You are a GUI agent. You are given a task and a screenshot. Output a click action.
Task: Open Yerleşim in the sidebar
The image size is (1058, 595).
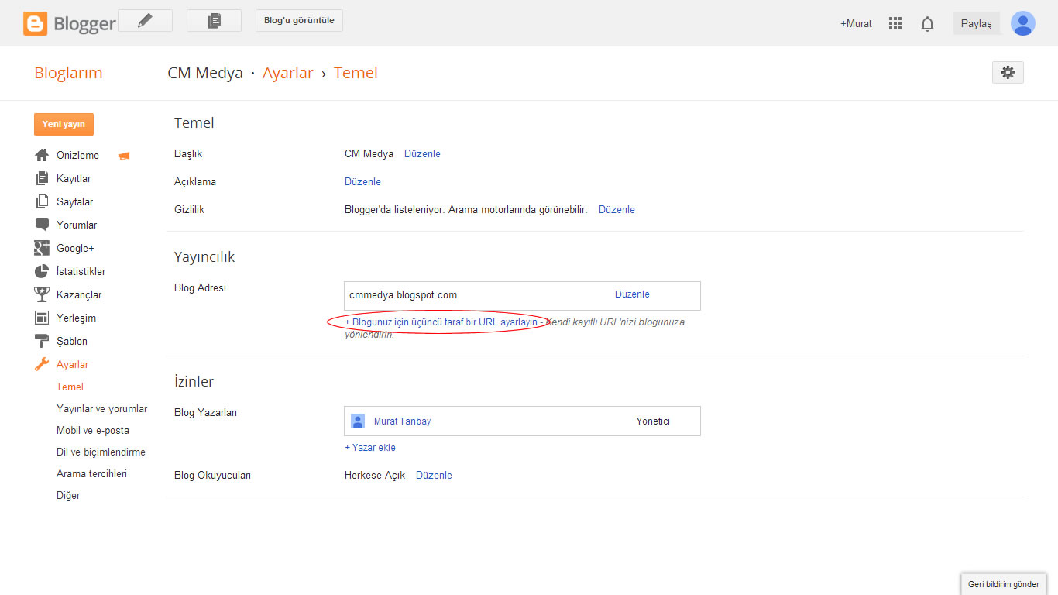76,318
